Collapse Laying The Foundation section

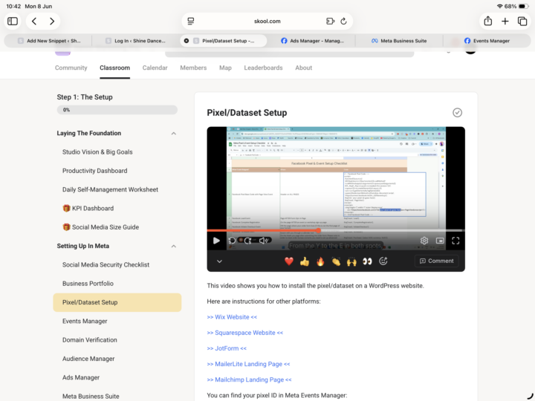(174, 134)
